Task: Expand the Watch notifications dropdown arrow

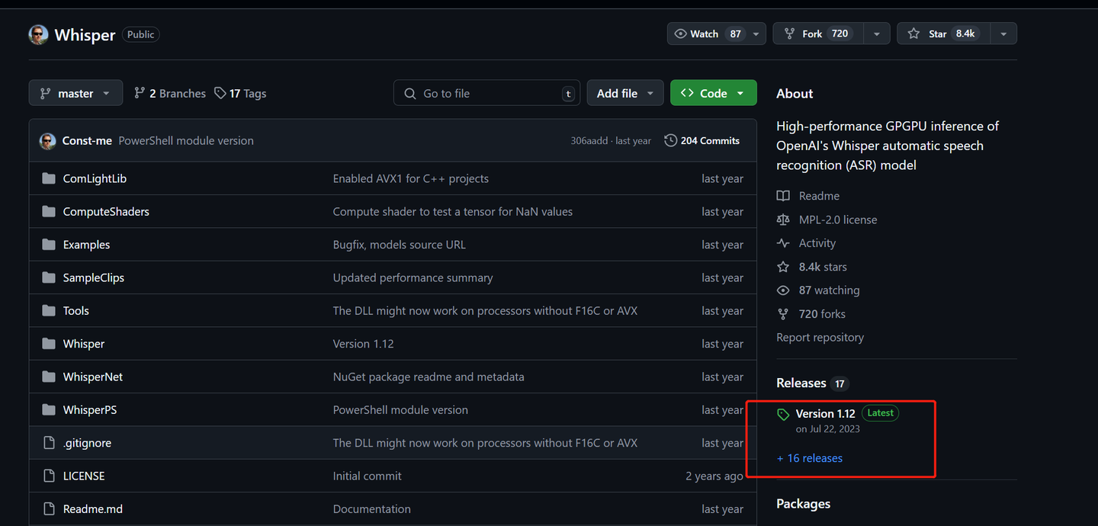Action: click(756, 34)
